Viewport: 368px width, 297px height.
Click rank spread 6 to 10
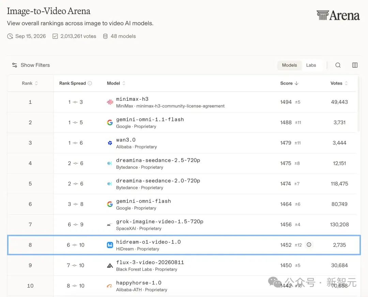(76, 245)
